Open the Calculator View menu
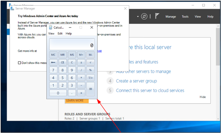 pyautogui.click(x=51, y=33)
